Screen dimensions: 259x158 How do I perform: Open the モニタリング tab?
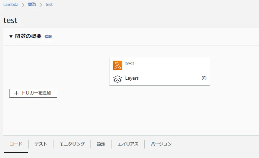click(72, 144)
